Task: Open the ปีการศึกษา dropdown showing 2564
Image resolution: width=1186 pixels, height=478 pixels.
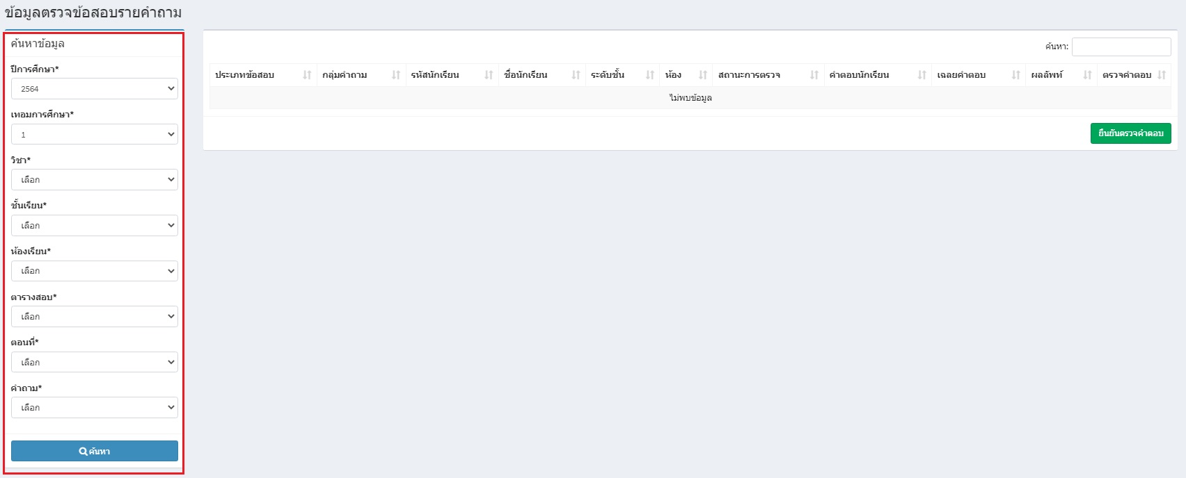Action: click(x=95, y=89)
